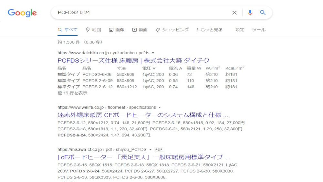Click the misawa-cf.co.jp URL breadcrumb
Image resolution: width=323 pixels, height=182 pixels.
[x=102, y=149]
